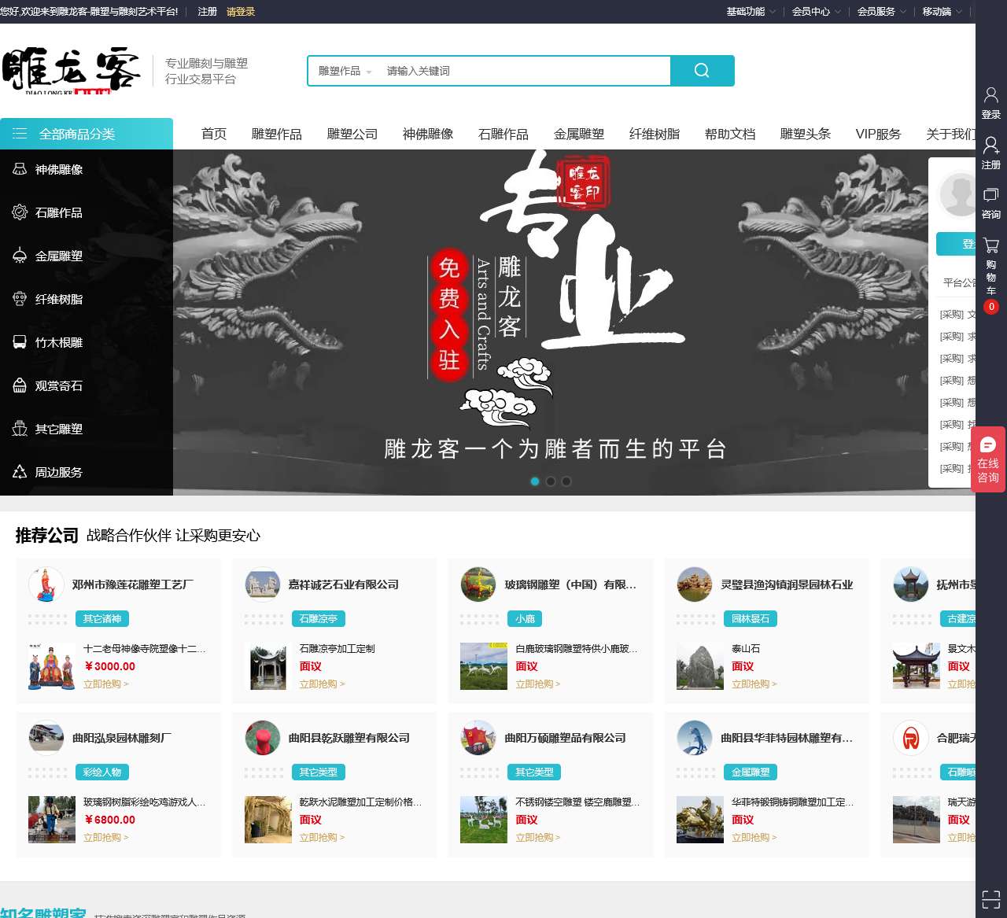This screenshot has width=1007, height=918.
Task: Open the 注册 add-user icon in right sidebar
Action: 991,146
